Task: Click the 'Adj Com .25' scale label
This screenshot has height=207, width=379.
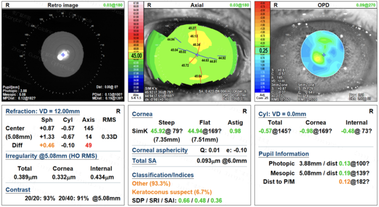Action: pos(262,96)
